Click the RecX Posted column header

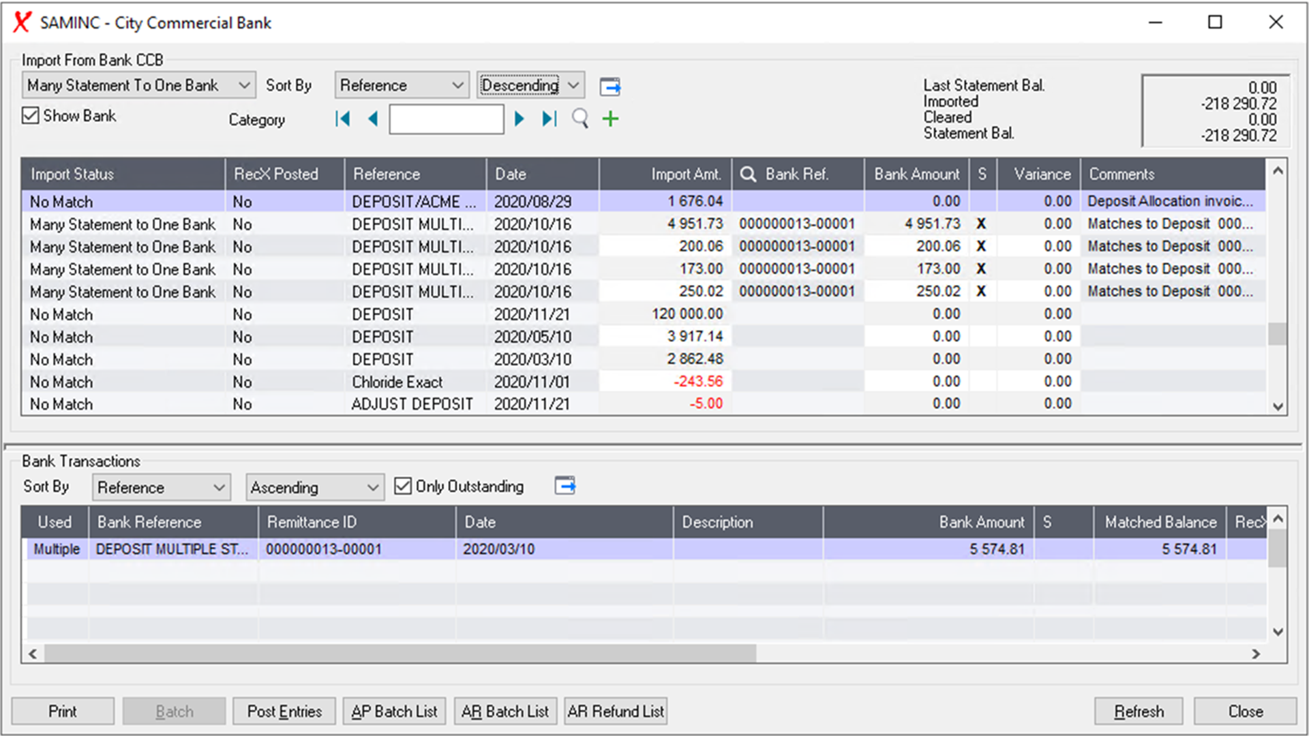(285, 174)
